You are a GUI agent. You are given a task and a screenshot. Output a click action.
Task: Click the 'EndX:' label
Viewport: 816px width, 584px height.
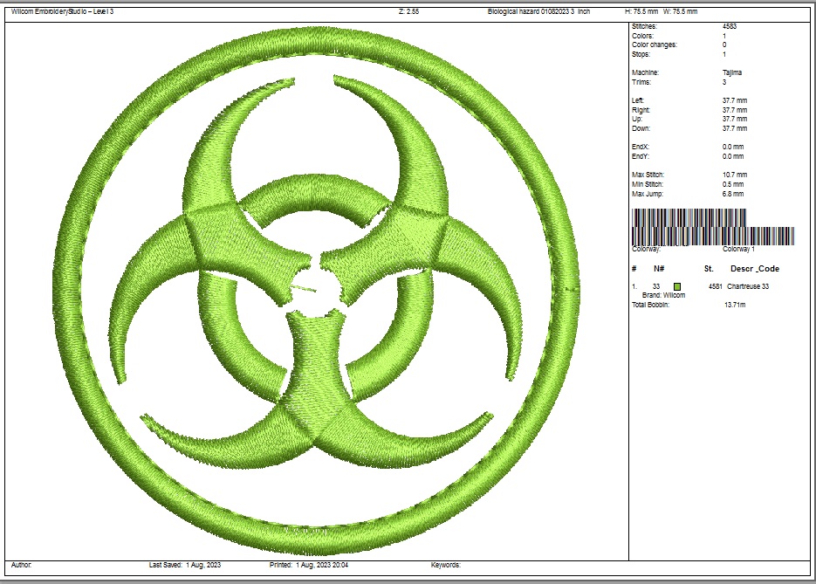tap(641, 147)
